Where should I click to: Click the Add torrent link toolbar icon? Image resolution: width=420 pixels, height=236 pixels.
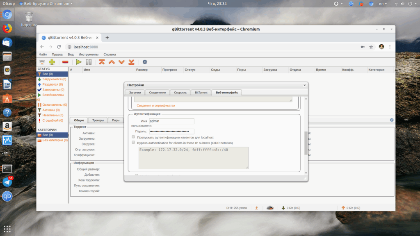pyautogui.click(x=42, y=62)
